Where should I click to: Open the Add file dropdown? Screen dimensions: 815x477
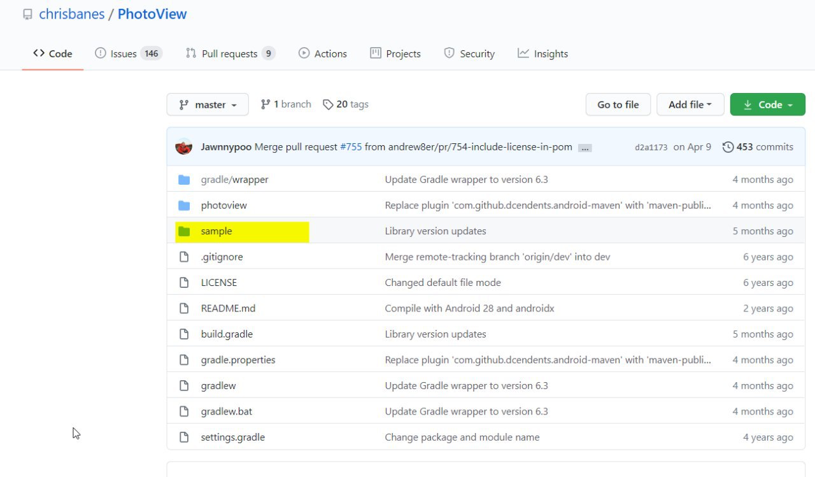tap(690, 104)
